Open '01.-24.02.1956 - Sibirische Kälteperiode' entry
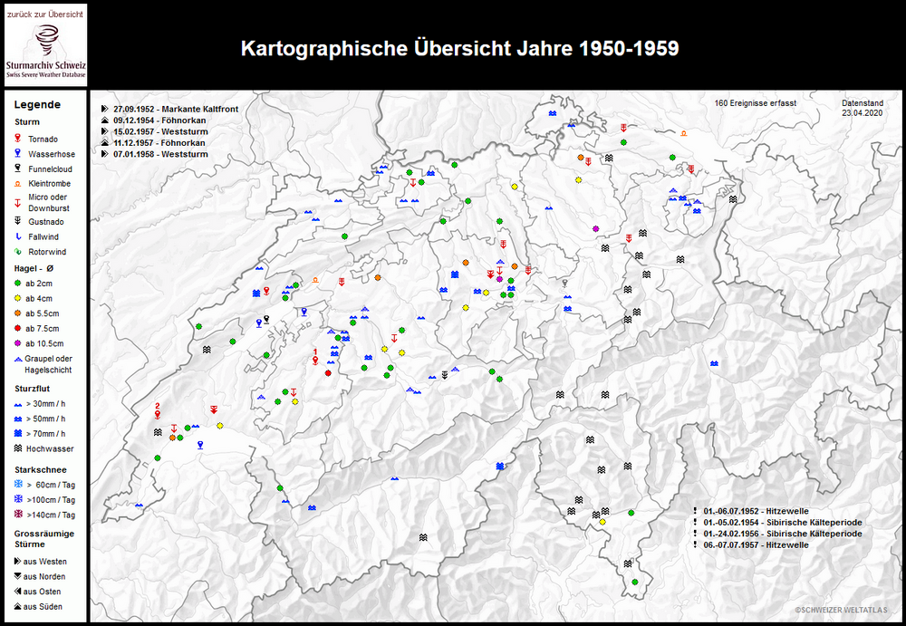The width and height of the screenshot is (906, 626). click(x=783, y=534)
